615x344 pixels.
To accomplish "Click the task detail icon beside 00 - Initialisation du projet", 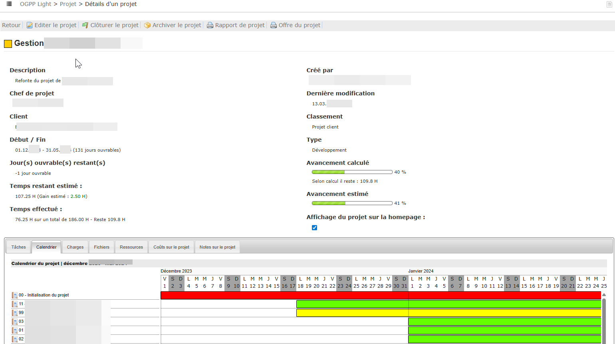I will pyautogui.click(x=14, y=295).
